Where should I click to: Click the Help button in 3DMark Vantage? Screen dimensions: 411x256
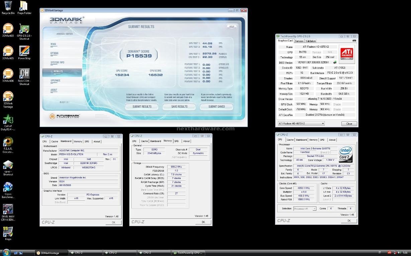pyautogui.click(x=232, y=26)
